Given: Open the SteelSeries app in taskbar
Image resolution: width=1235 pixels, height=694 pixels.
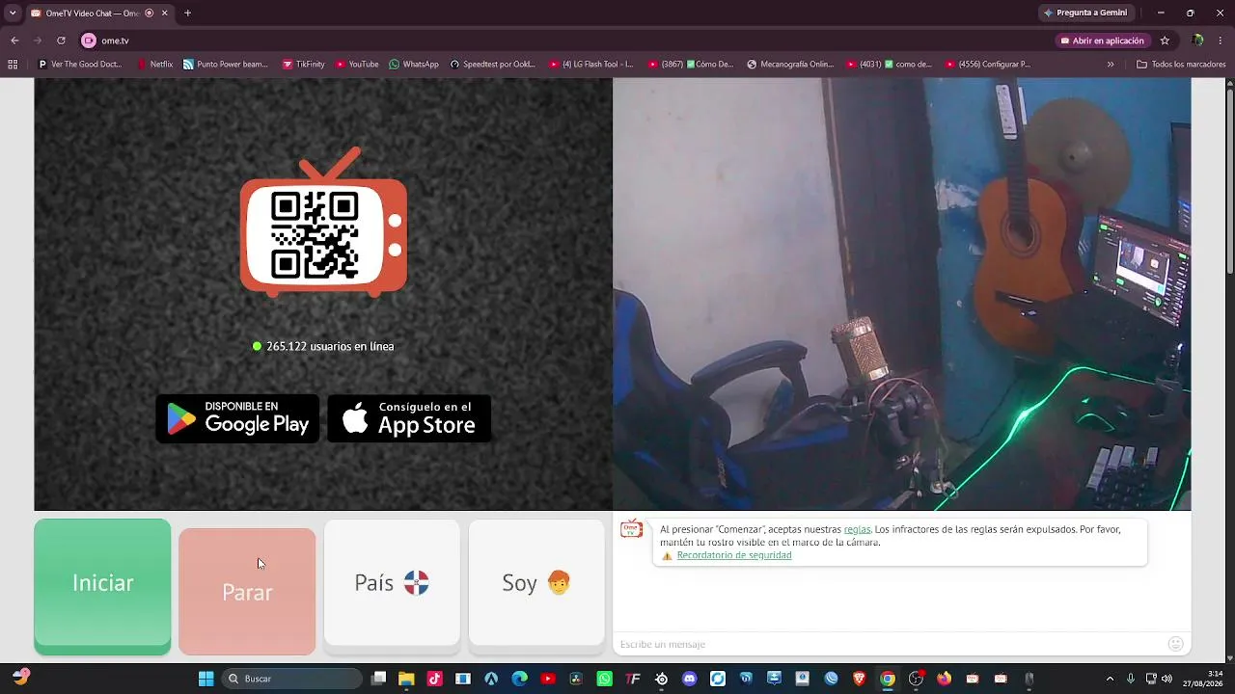Looking at the screenshot, I should (661, 679).
